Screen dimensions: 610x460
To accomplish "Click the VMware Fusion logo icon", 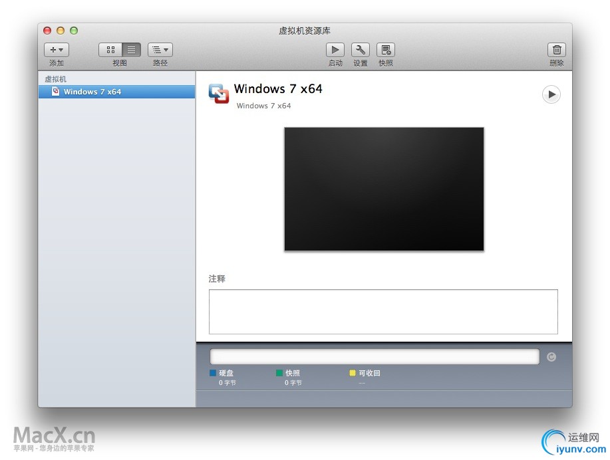I will (x=219, y=94).
